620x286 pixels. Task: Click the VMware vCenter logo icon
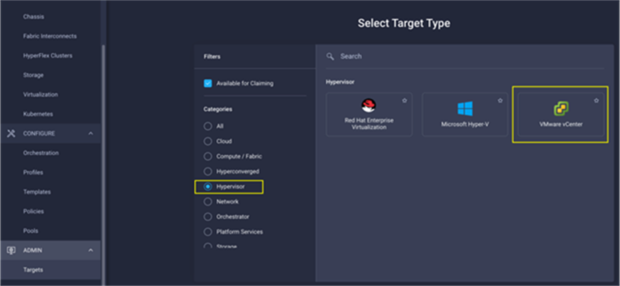pyautogui.click(x=561, y=109)
